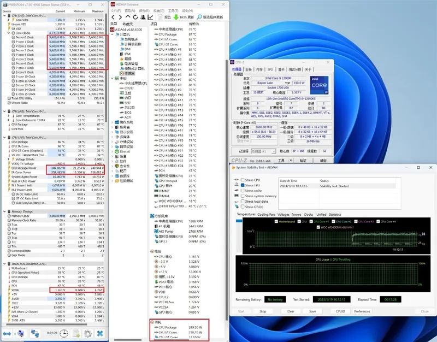The width and height of the screenshot is (437, 342).
Task: Click the AIDA64 toolbar back arrow
Action: 114,17
